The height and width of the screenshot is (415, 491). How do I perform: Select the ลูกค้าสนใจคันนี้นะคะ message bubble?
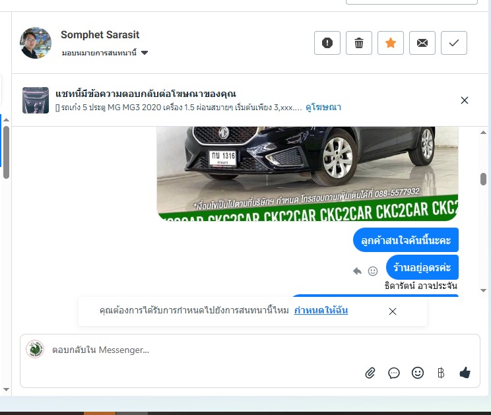[405, 240]
